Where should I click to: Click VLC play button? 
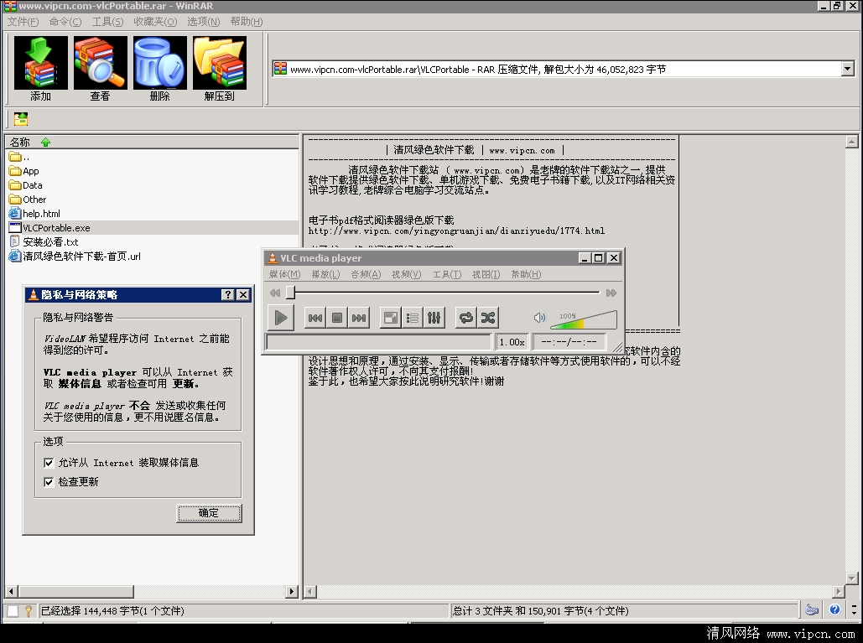(281, 318)
